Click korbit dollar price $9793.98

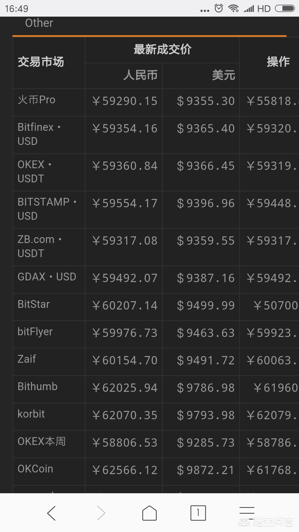click(206, 415)
